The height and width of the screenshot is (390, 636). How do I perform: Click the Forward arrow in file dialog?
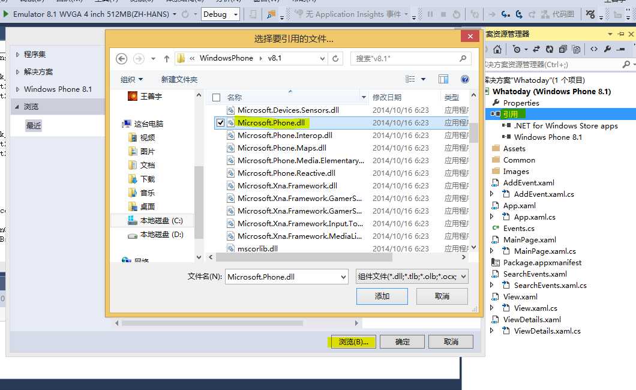(x=139, y=59)
